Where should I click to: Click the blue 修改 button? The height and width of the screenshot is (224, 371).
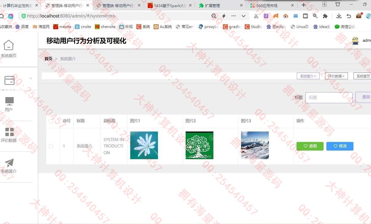[x=340, y=146]
